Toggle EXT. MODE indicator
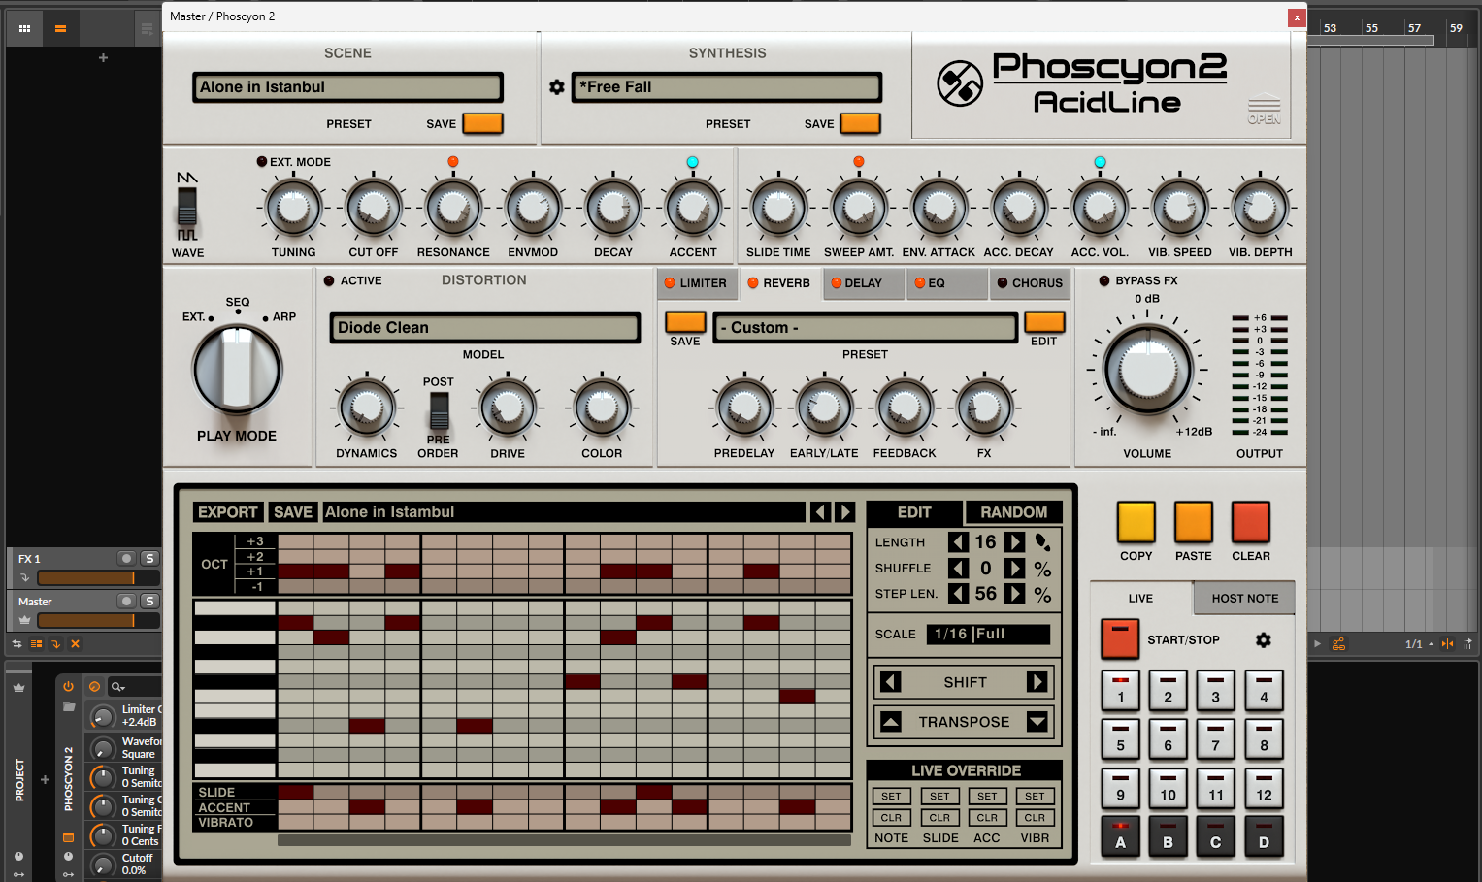This screenshot has width=1482, height=882. click(262, 162)
